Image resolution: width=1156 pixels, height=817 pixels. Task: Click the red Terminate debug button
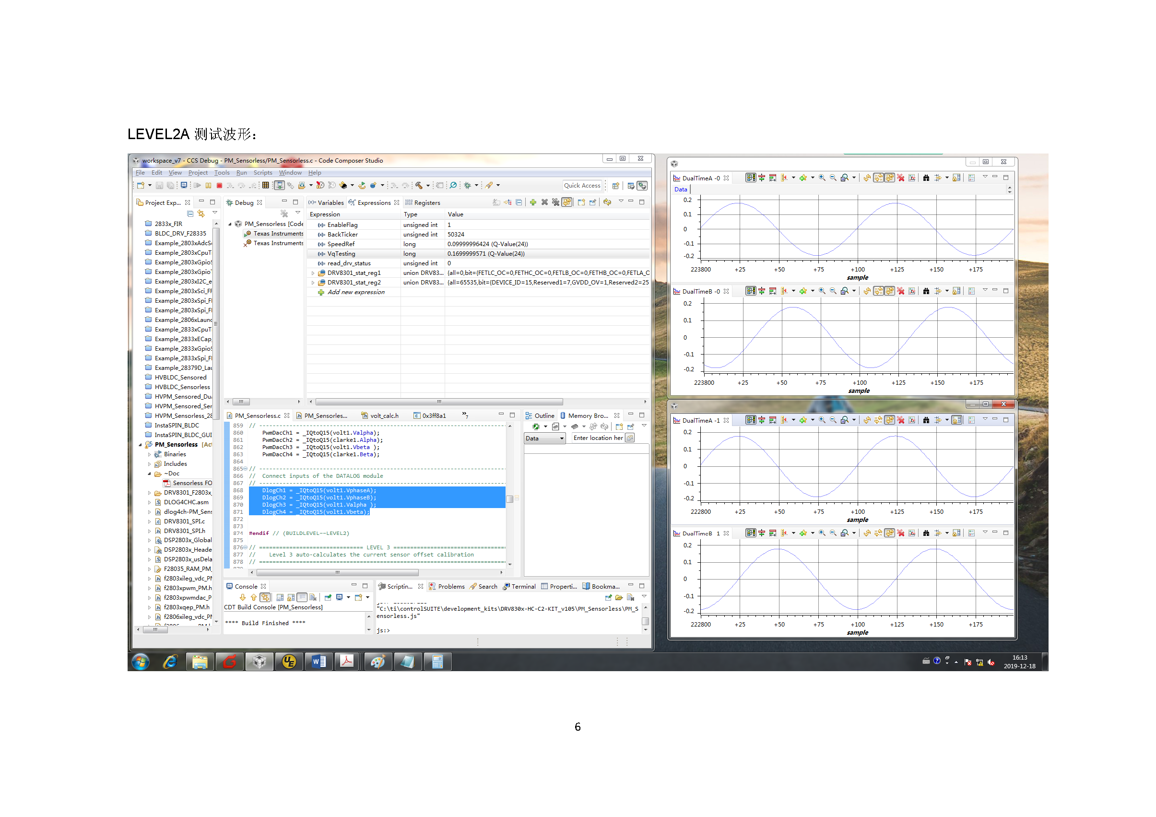[x=220, y=185]
